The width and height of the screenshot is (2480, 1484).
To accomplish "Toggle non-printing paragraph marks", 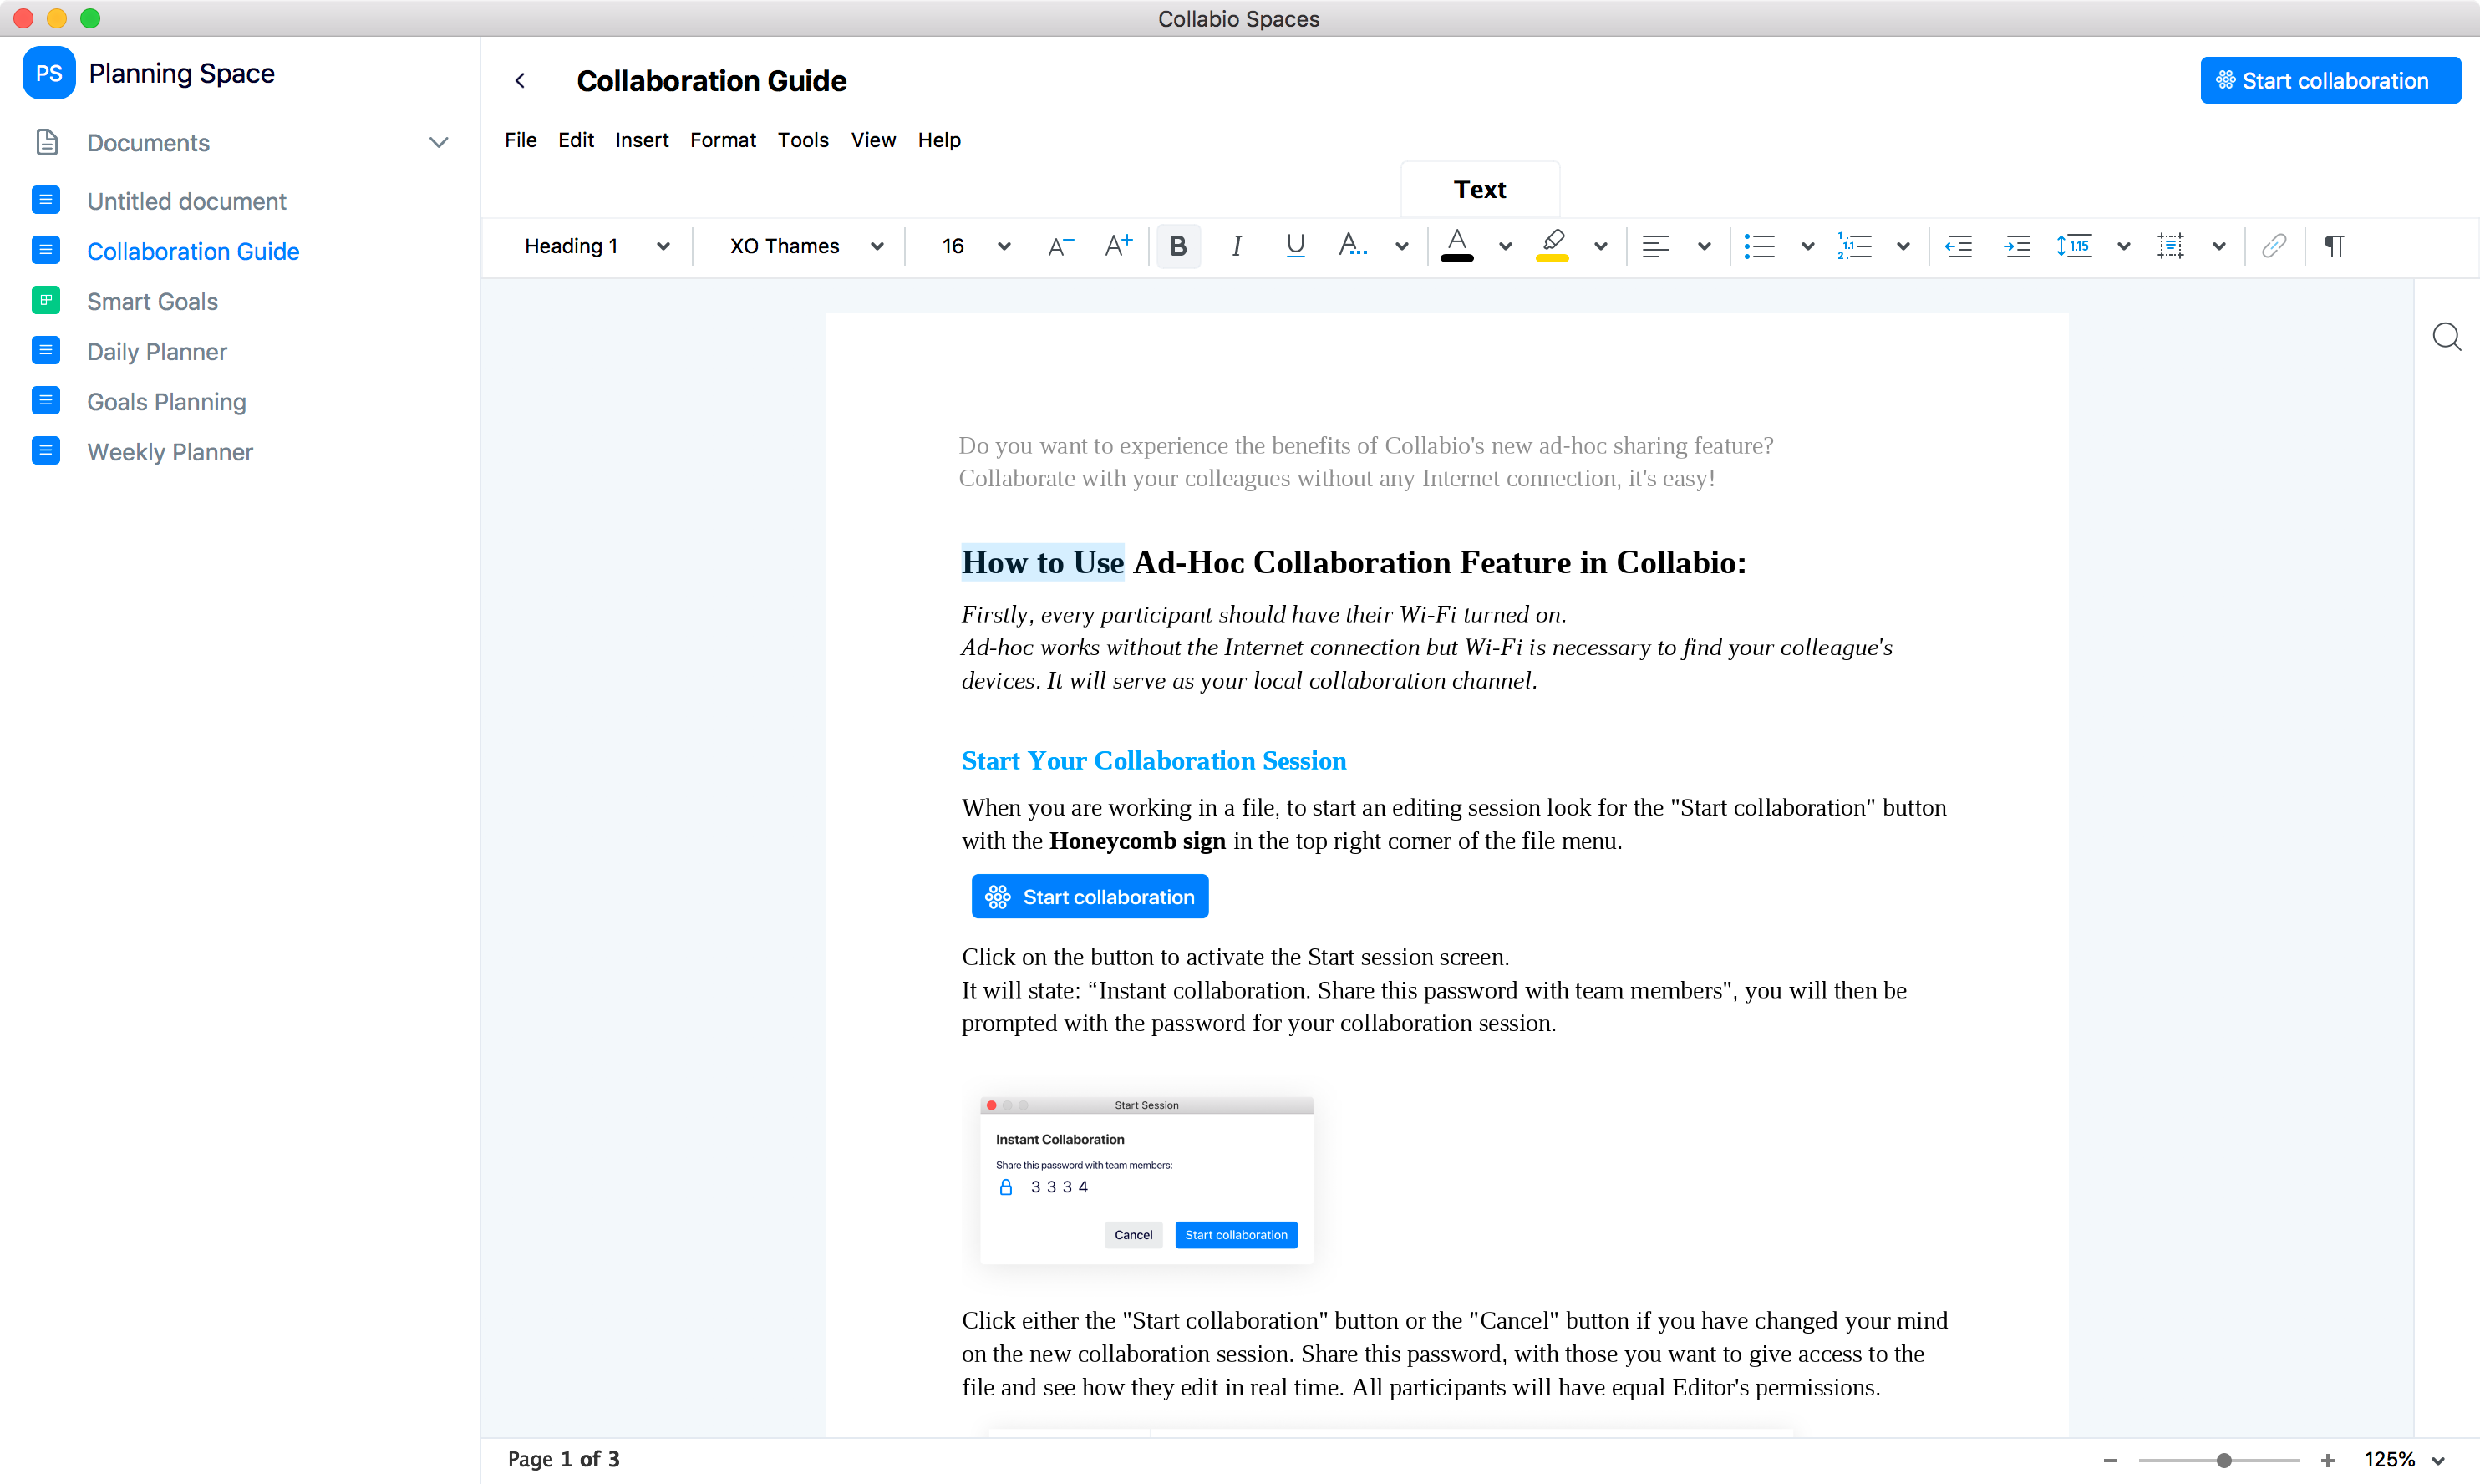I will coord(2333,246).
